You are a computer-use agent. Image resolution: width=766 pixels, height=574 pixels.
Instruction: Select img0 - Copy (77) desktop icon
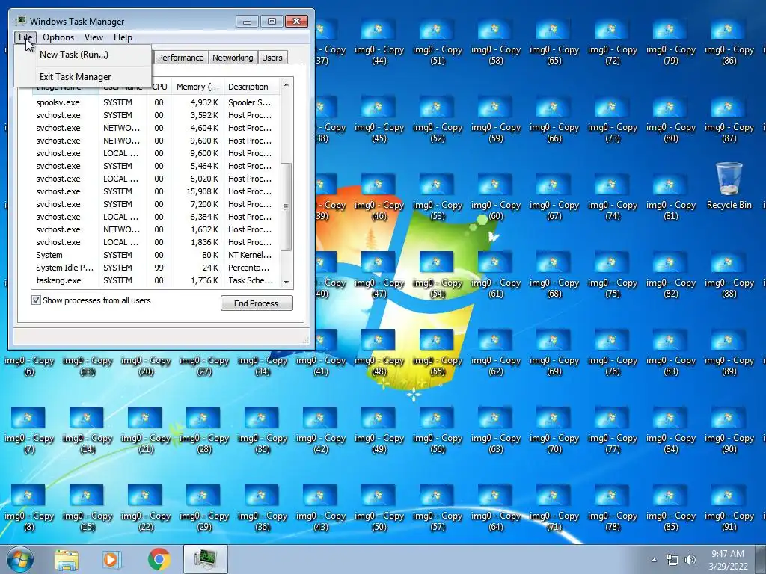click(613, 430)
